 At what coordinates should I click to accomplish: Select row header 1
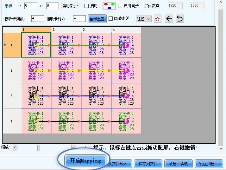(x=12, y=45)
